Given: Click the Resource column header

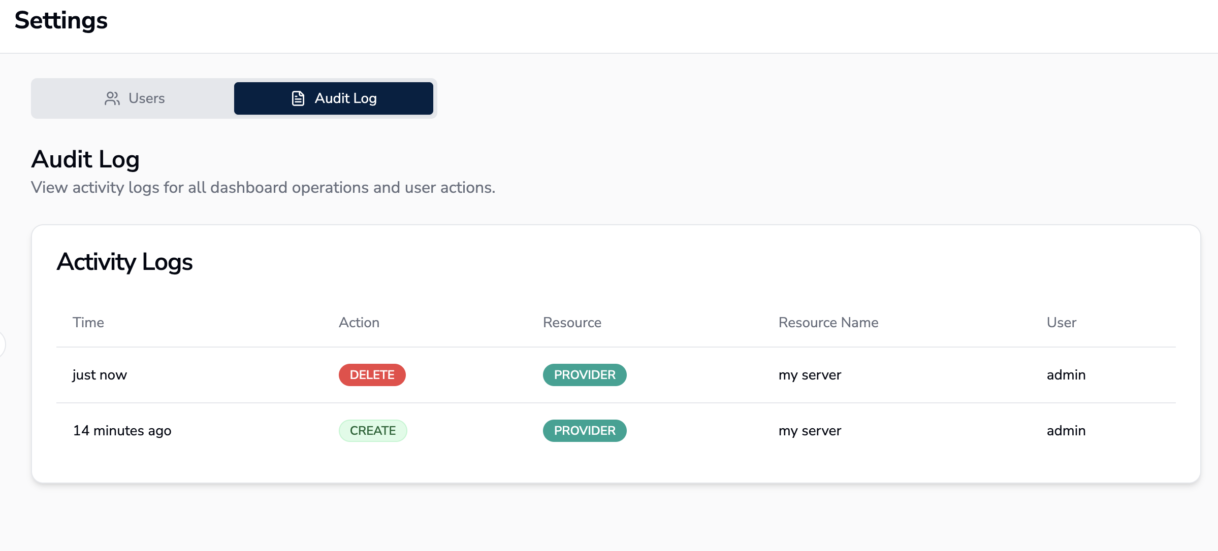Looking at the screenshot, I should tap(572, 323).
